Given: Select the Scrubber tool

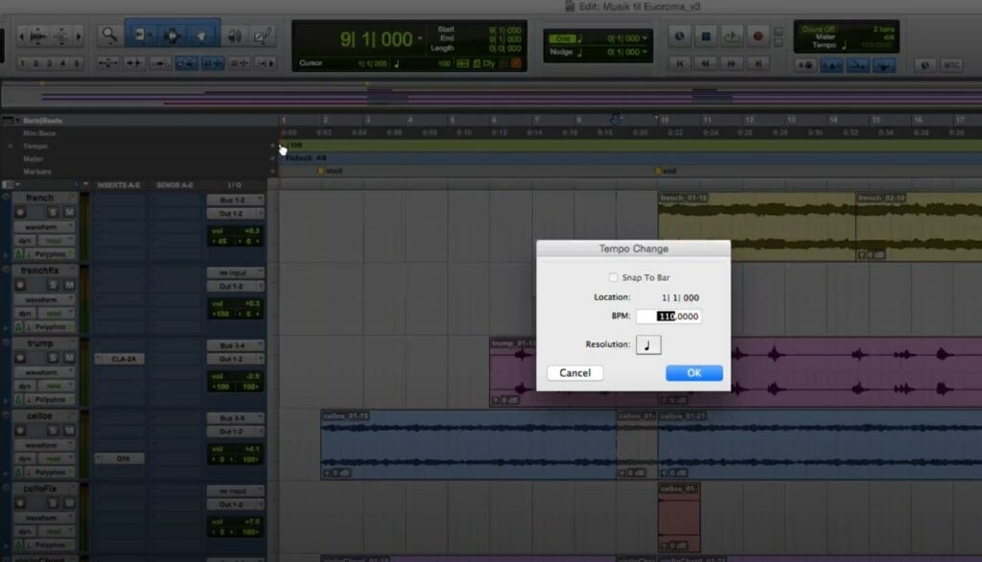Looking at the screenshot, I should tap(234, 35).
